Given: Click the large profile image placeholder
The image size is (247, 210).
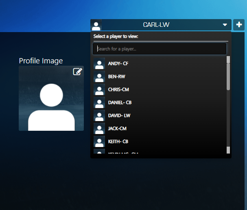Looking at the screenshot, I should 51,98.
